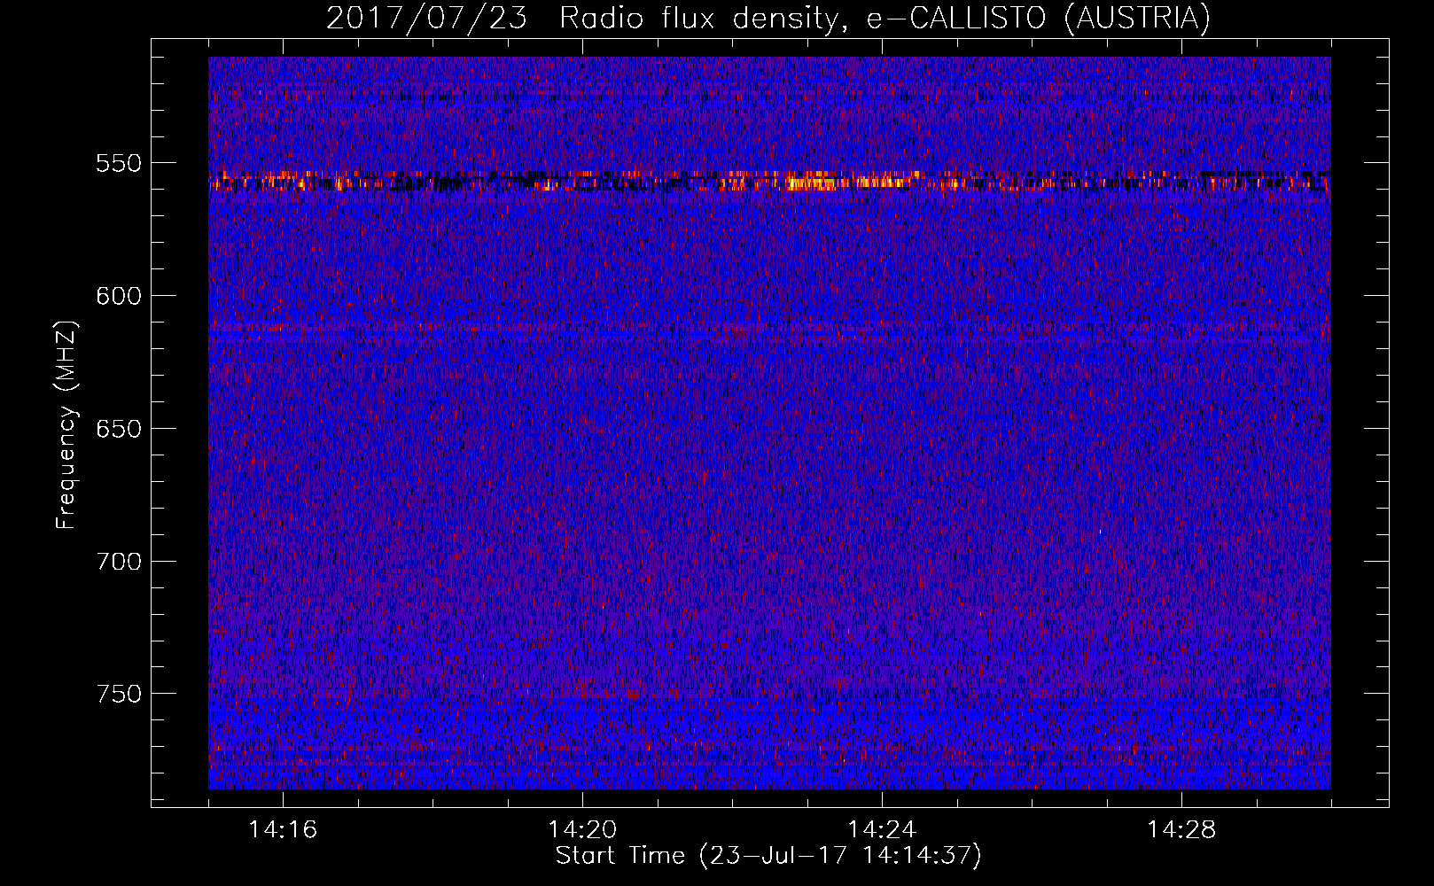
Task: Select the 750 frequency tick label
Action: [119, 694]
